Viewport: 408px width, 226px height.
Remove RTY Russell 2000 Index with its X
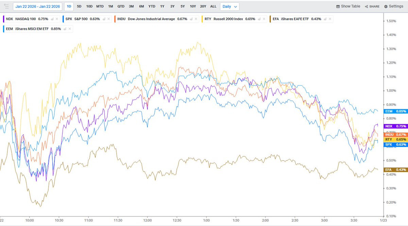[x=264, y=19]
